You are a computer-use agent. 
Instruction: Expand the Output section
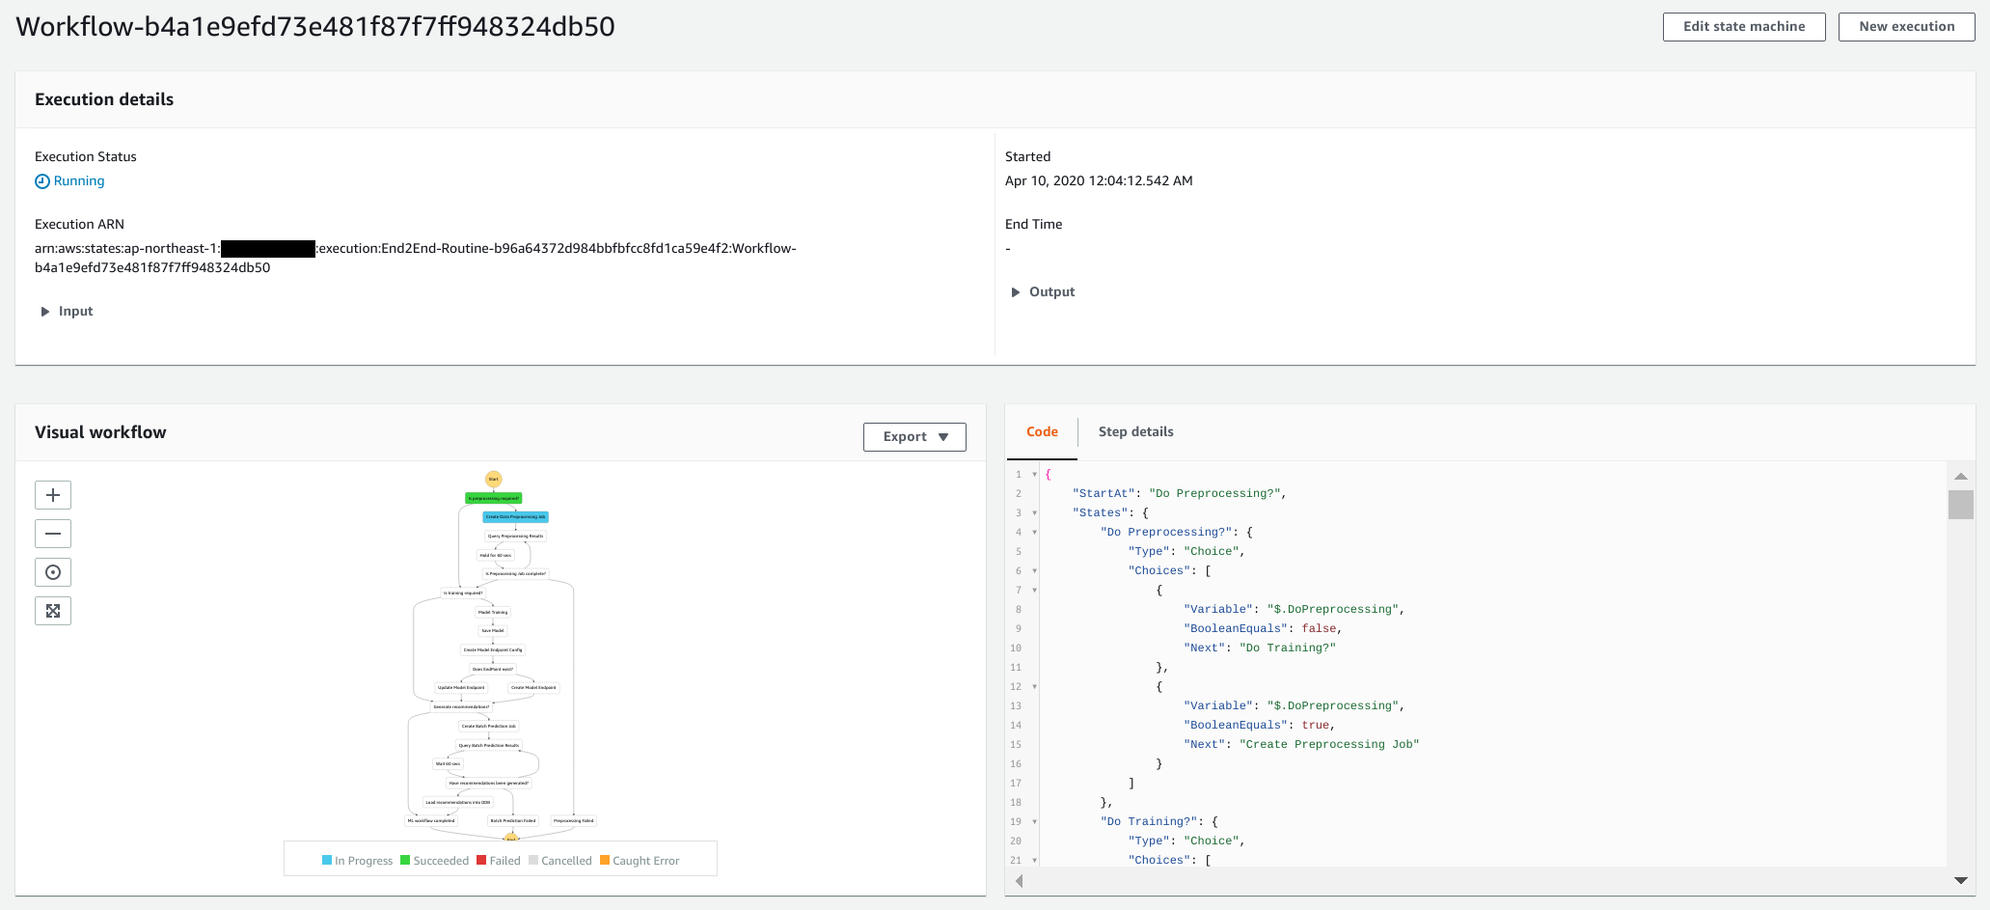(x=1016, y=292)
